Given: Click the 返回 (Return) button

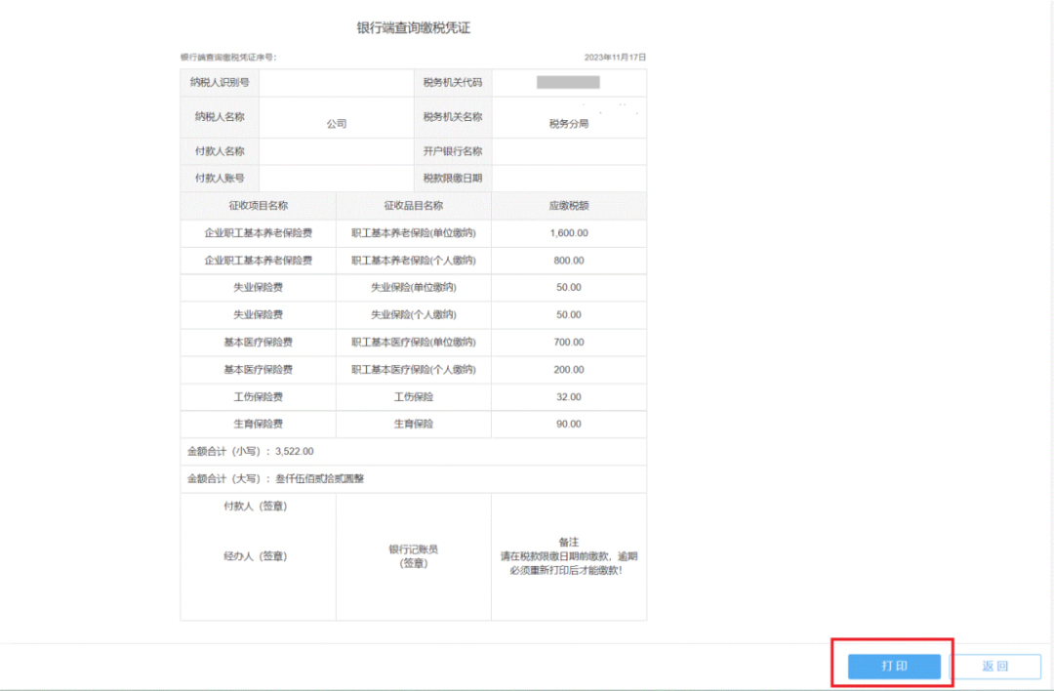Looking at the screenshot, I should [x=997, y=666].
